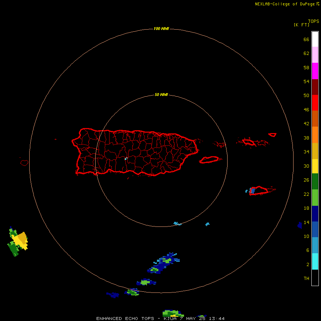
Task: Click the light blue echo on the 50 NMI ring
Action: 177,224
